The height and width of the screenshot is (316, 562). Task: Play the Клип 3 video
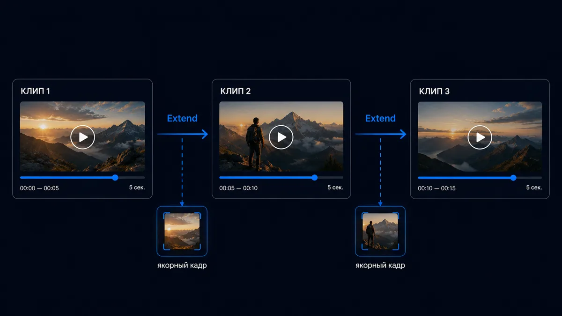coord(480,137)
